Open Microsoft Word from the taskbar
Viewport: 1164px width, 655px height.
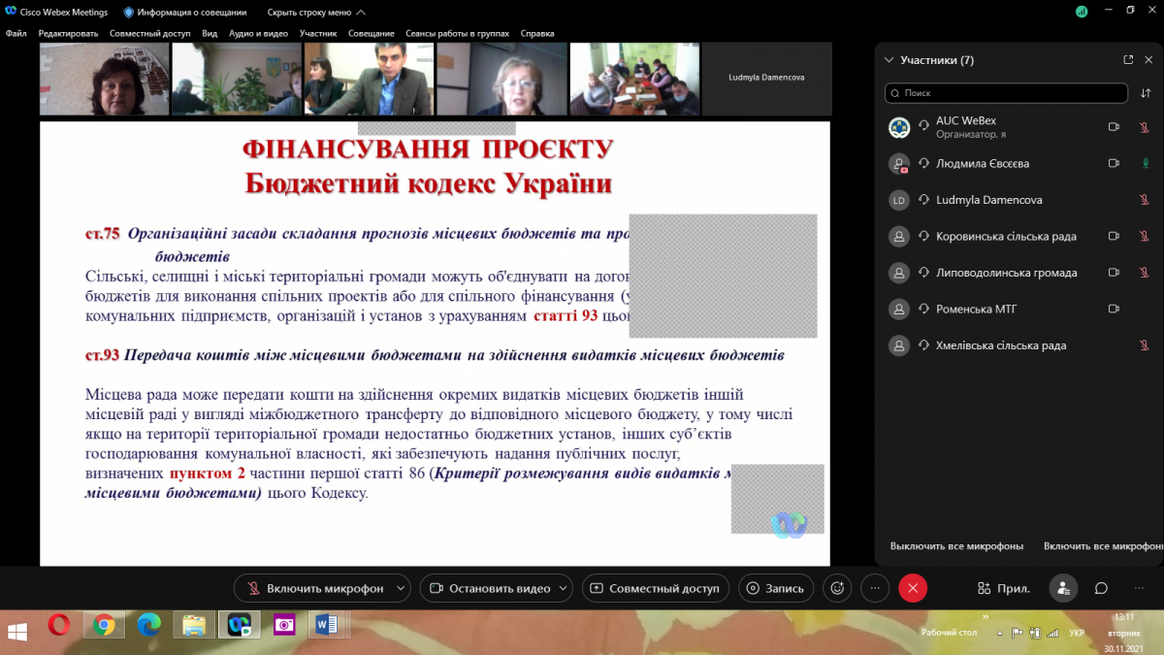[326, 626]
